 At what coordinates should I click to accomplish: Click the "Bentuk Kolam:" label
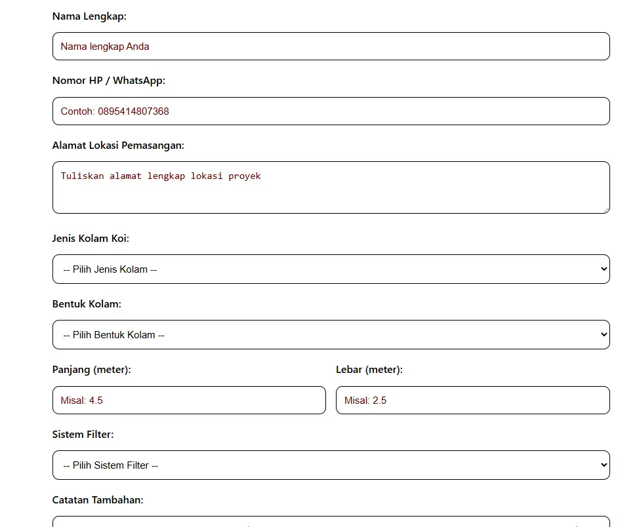tap(87, 304)
